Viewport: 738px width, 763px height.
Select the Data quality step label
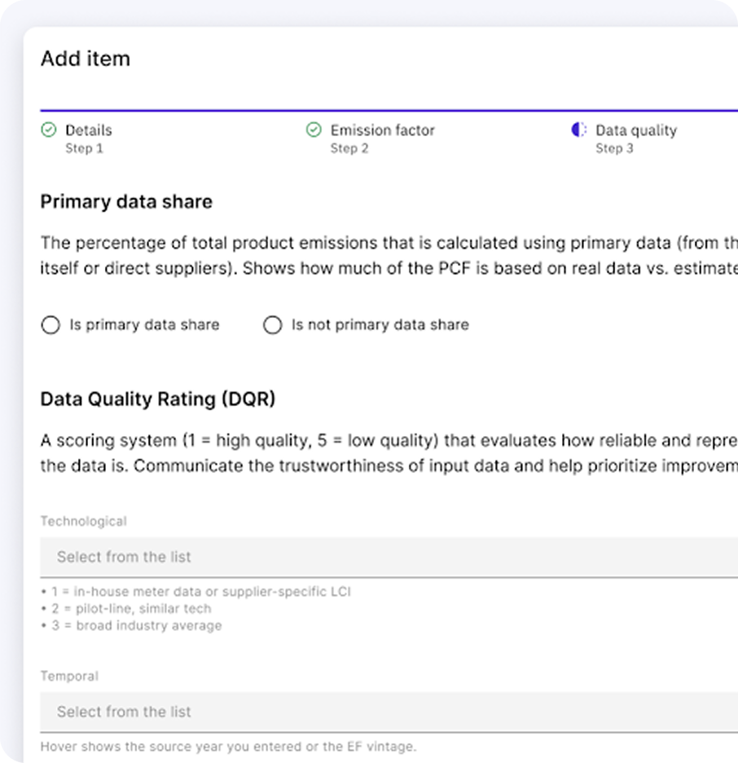coord(635,130)
